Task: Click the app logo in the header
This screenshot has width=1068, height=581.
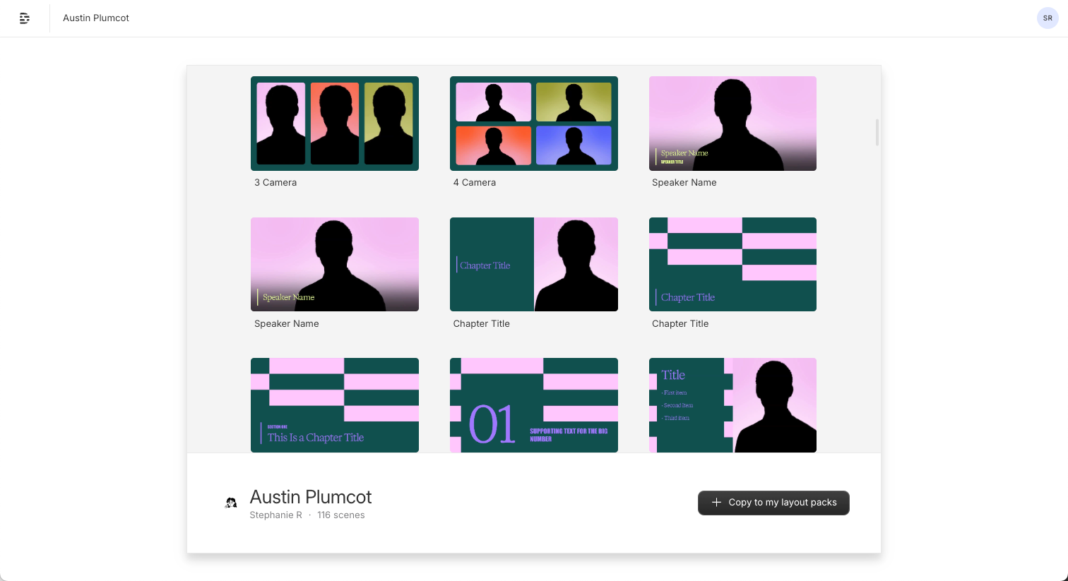Action: pos(25,18)
